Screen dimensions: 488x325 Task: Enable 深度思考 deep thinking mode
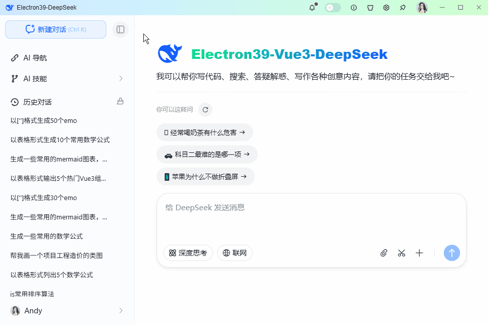point(188,252)
